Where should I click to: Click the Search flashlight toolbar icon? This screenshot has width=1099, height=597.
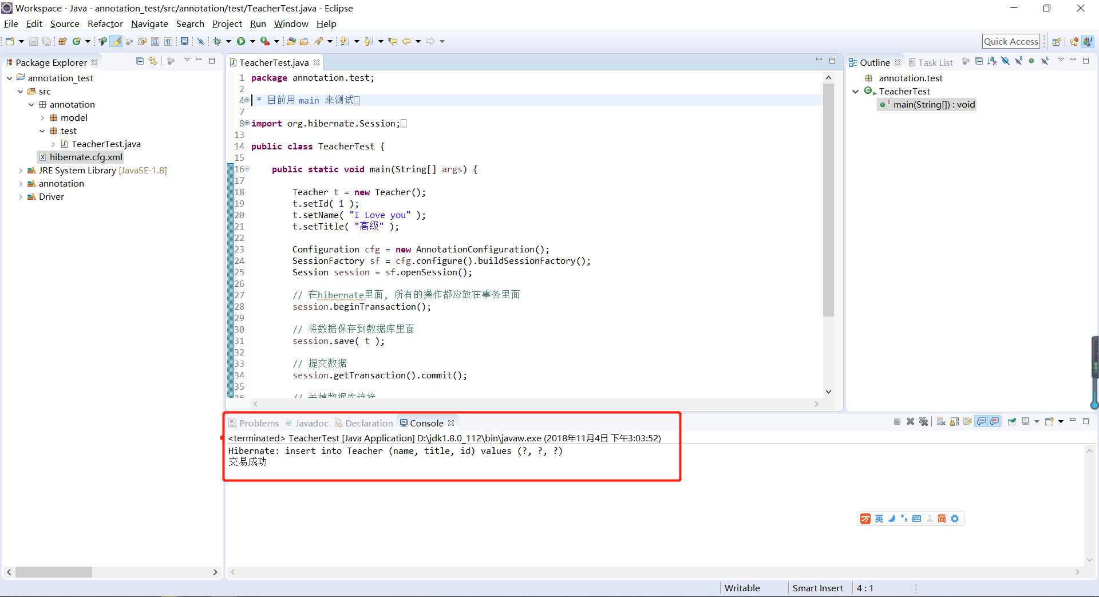319,41
